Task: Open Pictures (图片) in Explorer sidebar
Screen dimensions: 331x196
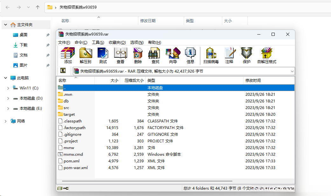Action: point(24,65)
